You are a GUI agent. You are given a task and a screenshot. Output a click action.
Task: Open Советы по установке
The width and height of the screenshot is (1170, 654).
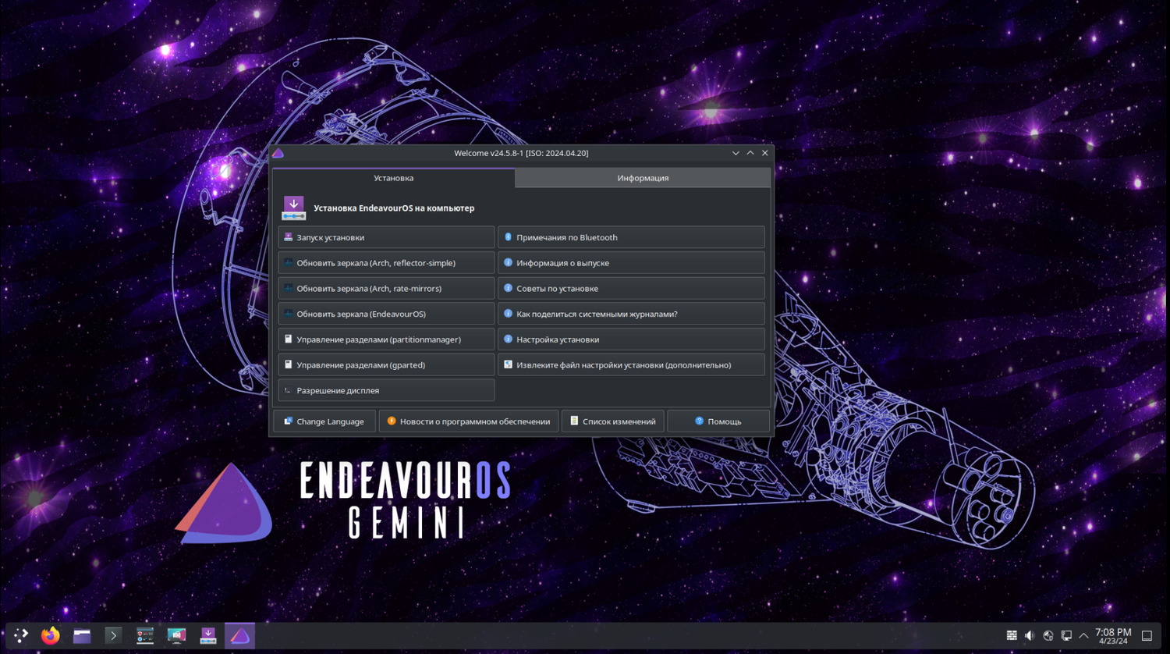coord(631,289)
